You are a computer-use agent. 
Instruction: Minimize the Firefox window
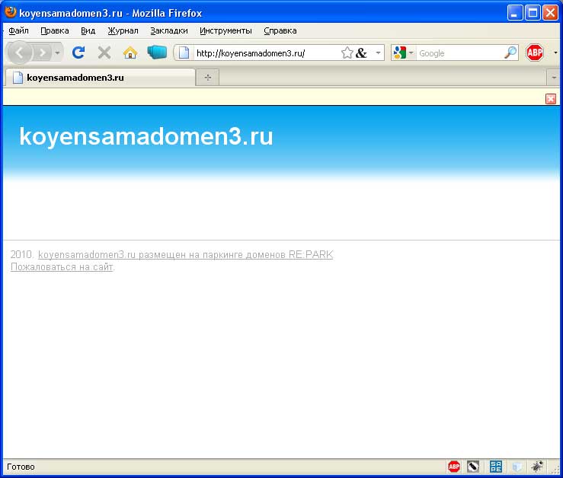click(x=515, y=13)
